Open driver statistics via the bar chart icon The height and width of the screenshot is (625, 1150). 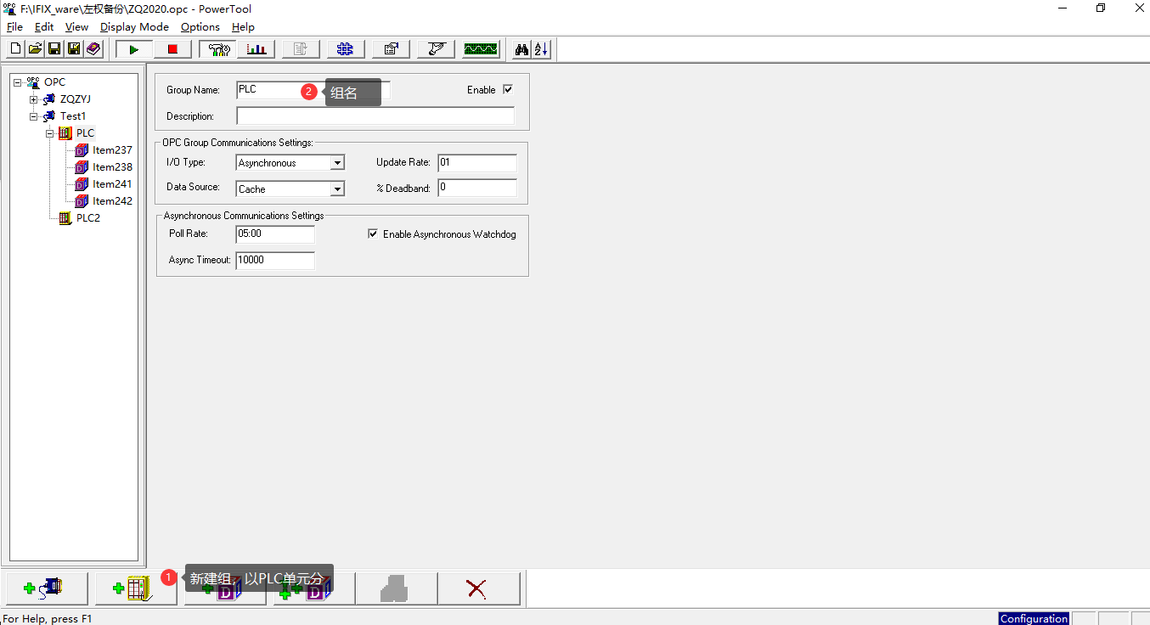(x=256, y=49)
